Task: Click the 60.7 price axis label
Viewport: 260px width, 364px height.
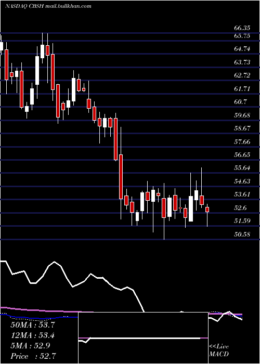Action: click(240, 102)
